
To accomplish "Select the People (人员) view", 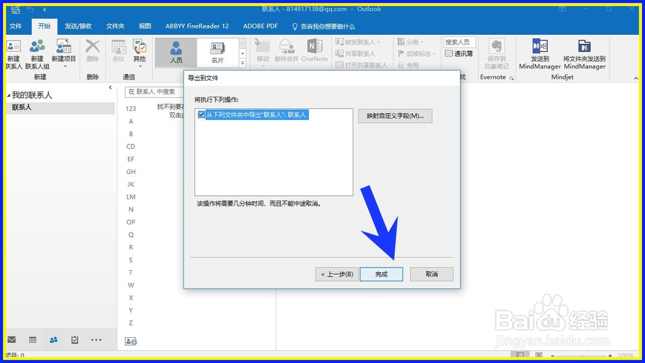I will point(176,53).
